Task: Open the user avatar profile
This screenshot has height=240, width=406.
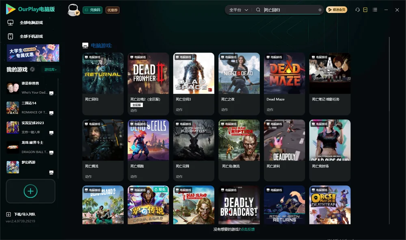Action: click(x=73, y=10)
